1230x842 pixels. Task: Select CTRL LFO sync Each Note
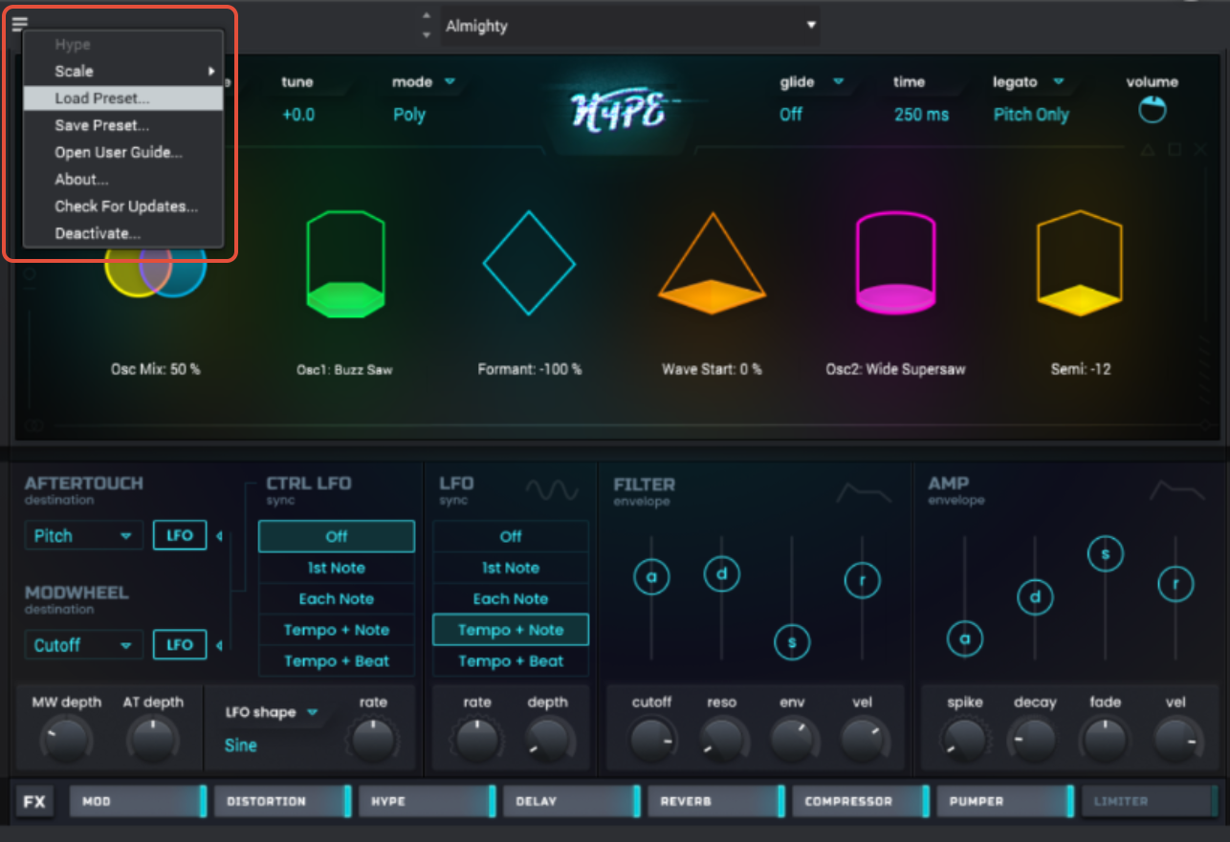tap(337, 599)
